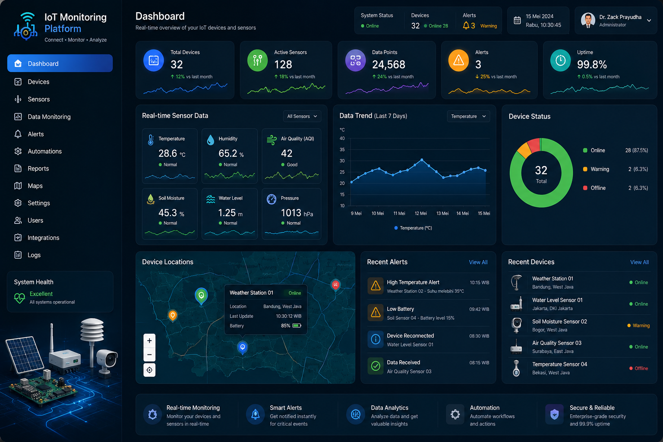The height and width of the screenshot is (442, 663).
Task: Click the Data Points card icon
Action: (356, 60)
